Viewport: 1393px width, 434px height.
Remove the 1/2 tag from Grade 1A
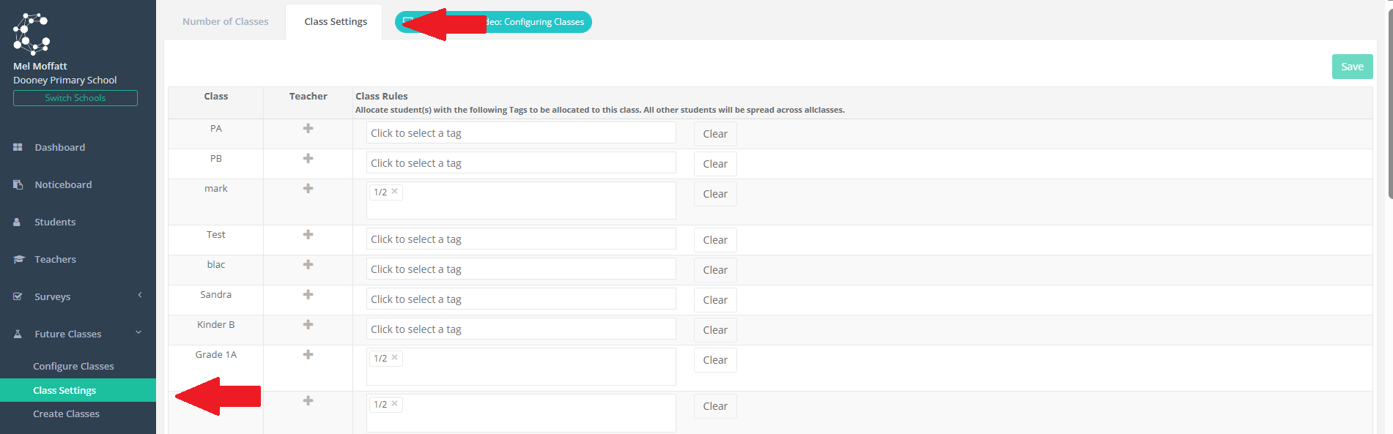pyautogui.click(x=394, y=357)
